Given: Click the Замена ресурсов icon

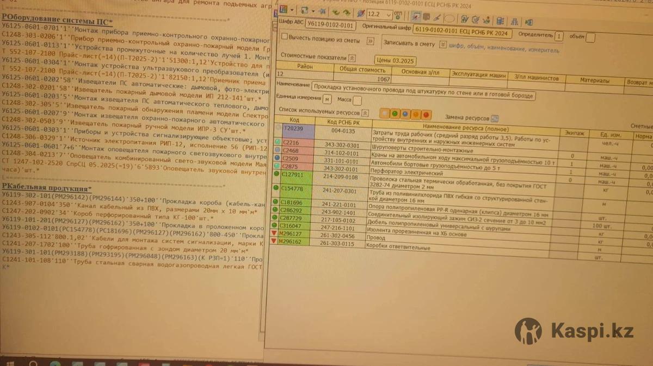Looking at the screenshot, I should [x=495, y=118].
